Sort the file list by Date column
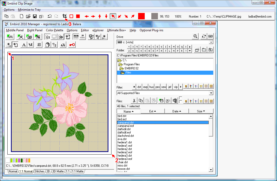 tap(177, 111)
